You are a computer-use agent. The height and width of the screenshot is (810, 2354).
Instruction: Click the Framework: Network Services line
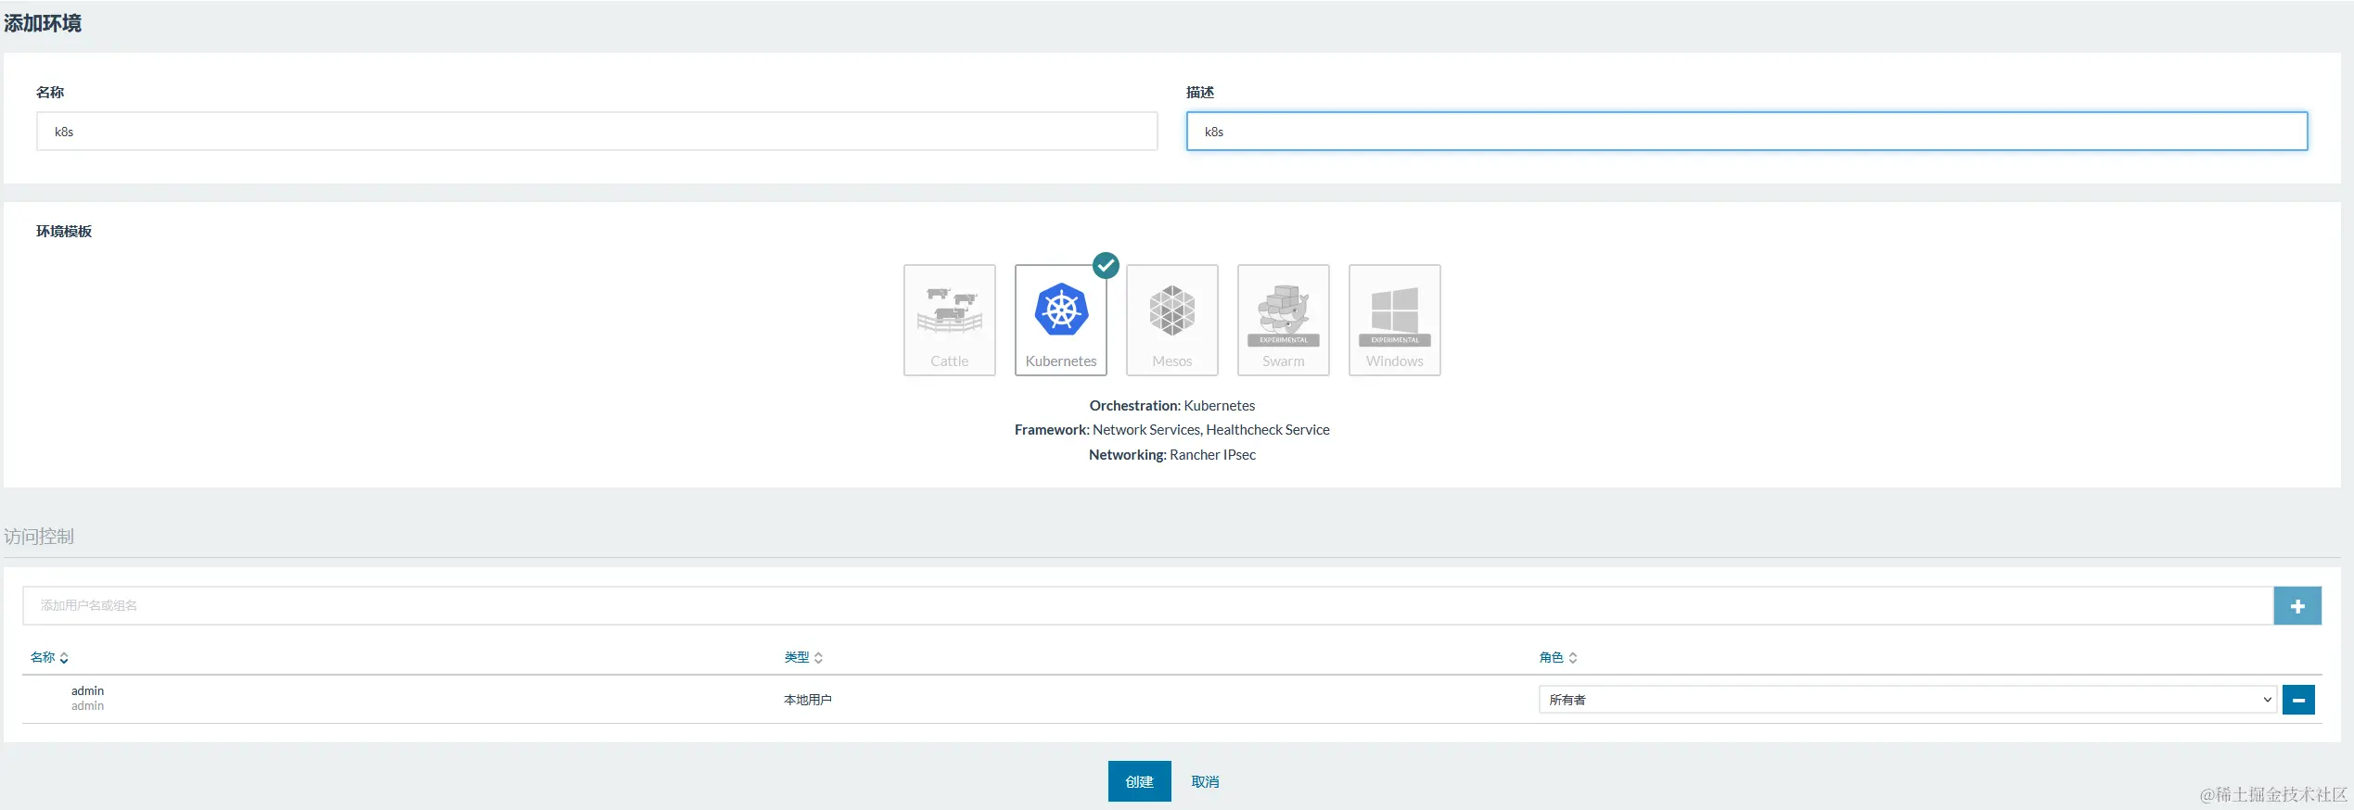click(1172, 430)
